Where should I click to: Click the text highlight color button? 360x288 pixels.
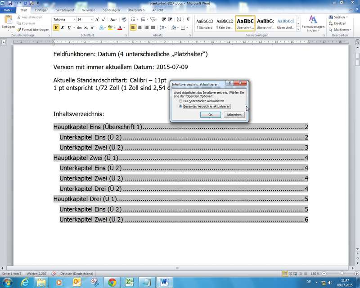(110, 27)
